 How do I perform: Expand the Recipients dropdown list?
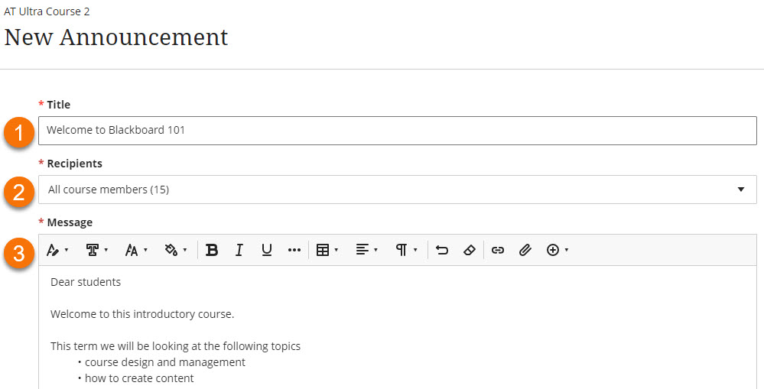tap(397, 190)
